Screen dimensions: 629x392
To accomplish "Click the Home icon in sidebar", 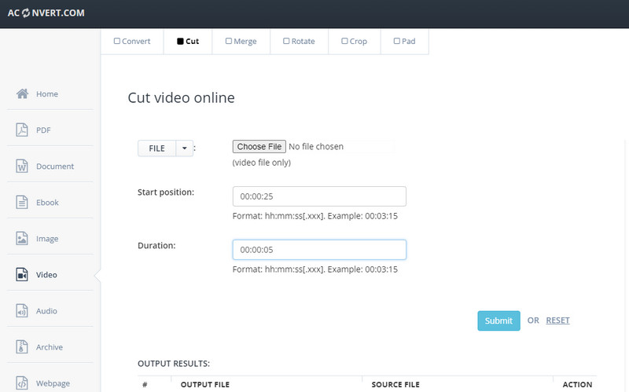I will 22,94.
